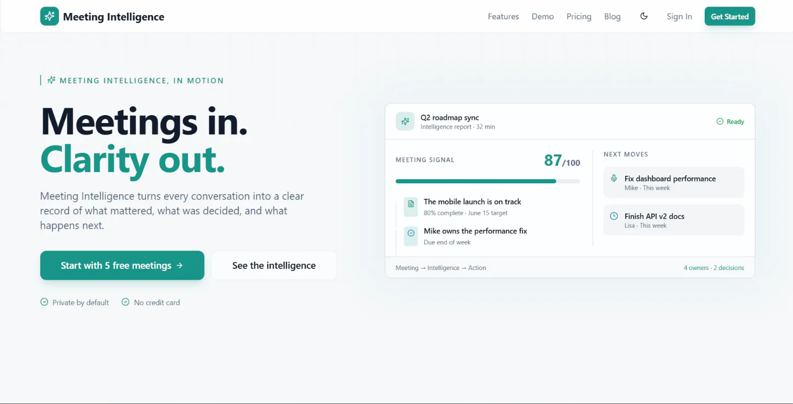
Task: Open the Blog nav item
Action: 612,16
